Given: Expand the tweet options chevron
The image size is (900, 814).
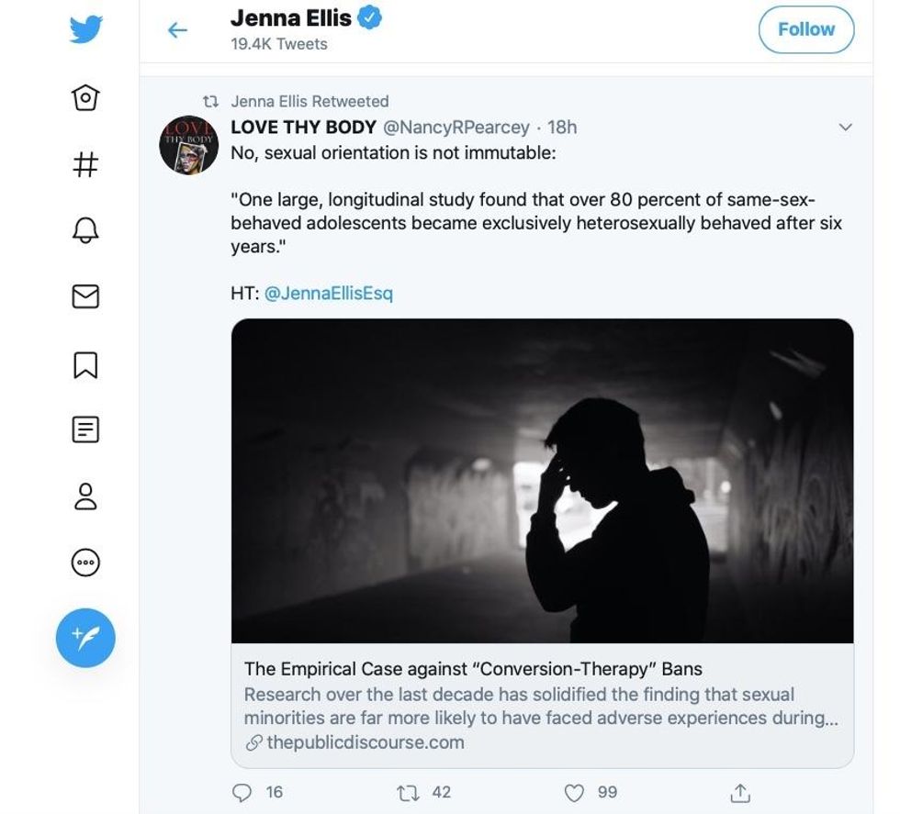Looking at the screenshot, I should [846, 127].
